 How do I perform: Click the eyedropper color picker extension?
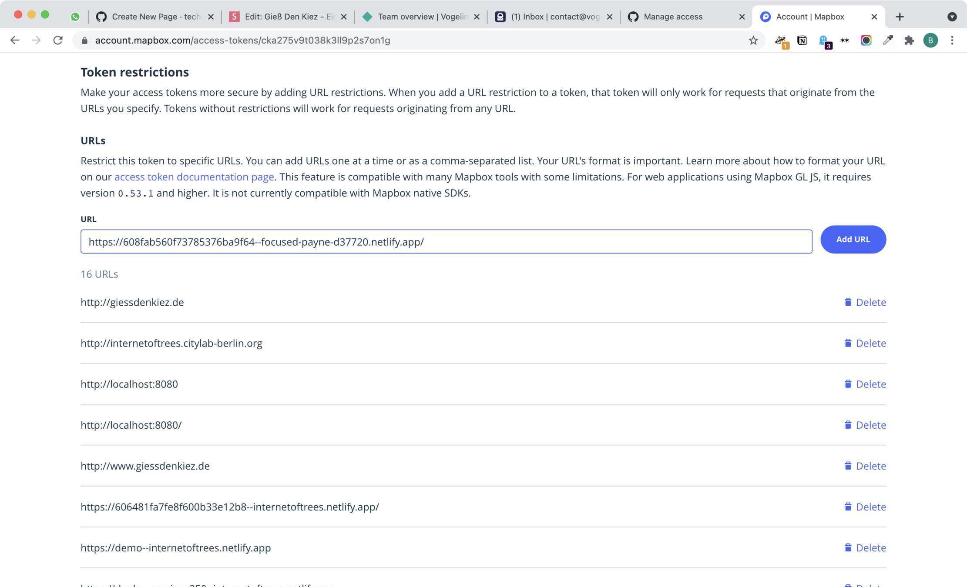tap(888, 40)
